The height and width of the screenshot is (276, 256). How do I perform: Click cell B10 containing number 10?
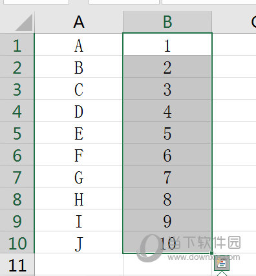click(167, 242)
